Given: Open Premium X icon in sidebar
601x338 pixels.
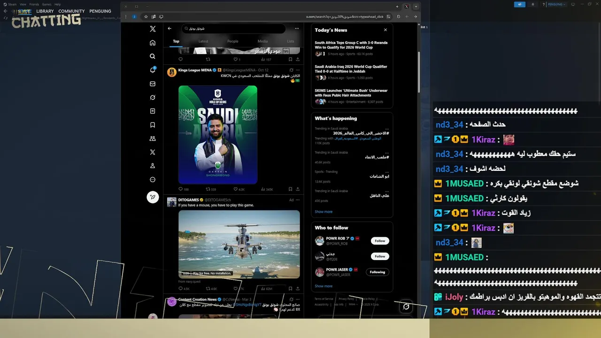Looking at the screenshot, I should tap(153, 152).
